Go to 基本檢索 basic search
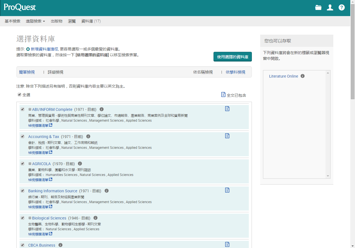 coord(13,21)
